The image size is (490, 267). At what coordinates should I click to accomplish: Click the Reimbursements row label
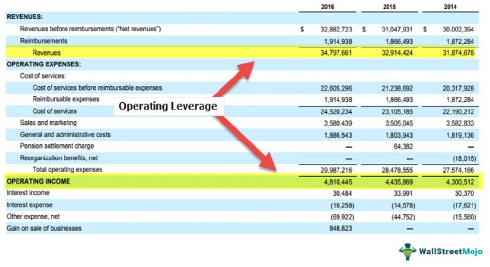coord(43,41)
